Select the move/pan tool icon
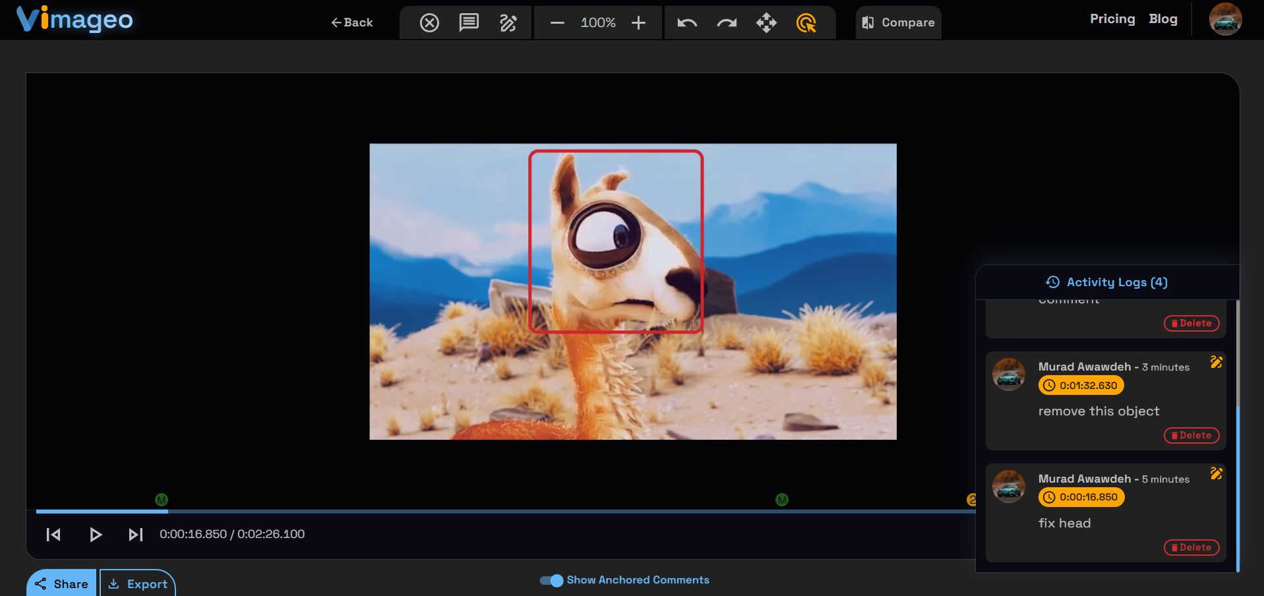Image resolution: width=1264 pixels, height=596 pixels. [766, 23]
